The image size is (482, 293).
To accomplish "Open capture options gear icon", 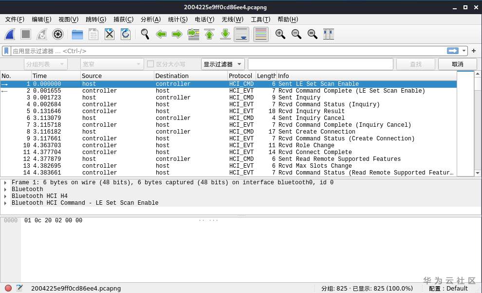I will (x=58, y=34).
